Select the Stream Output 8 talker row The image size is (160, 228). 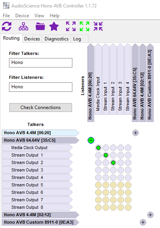pyautogui.click(x=37, y=207)
